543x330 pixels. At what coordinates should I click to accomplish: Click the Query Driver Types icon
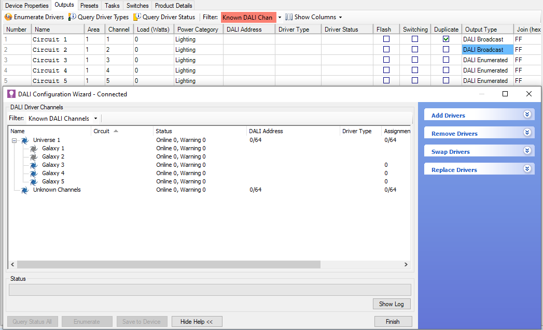pos(73,17)
